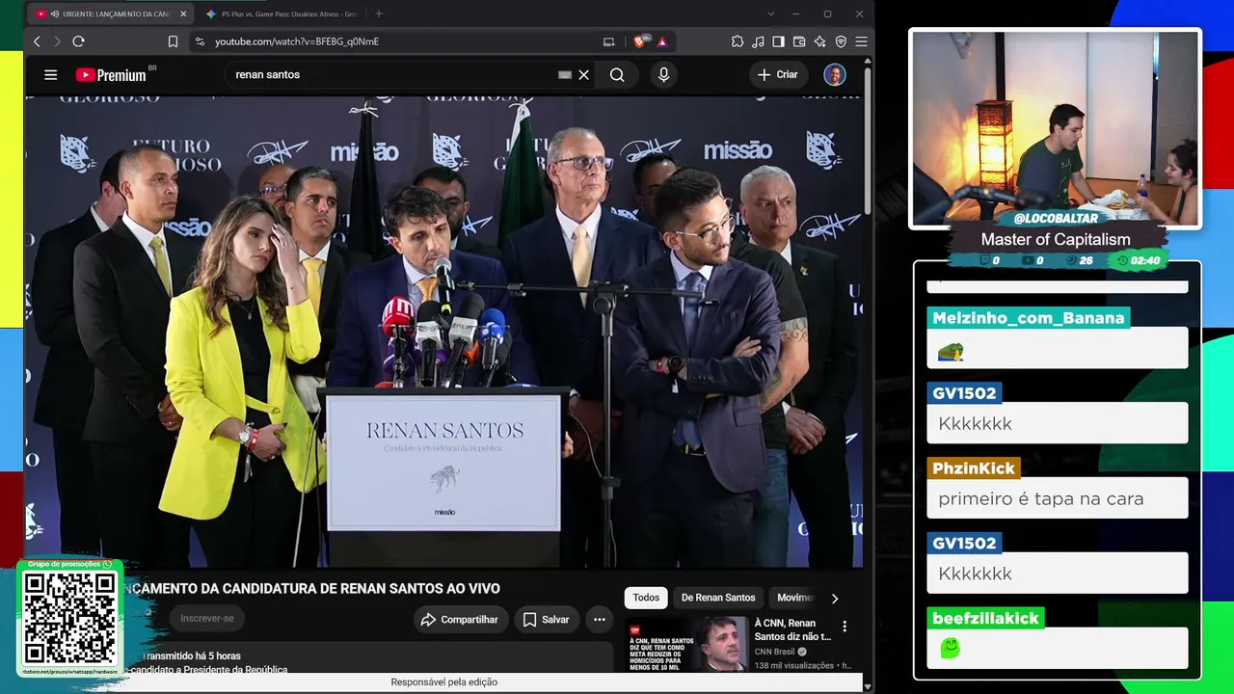Open the Brave VPN shield icon

(x=841, y=41)
